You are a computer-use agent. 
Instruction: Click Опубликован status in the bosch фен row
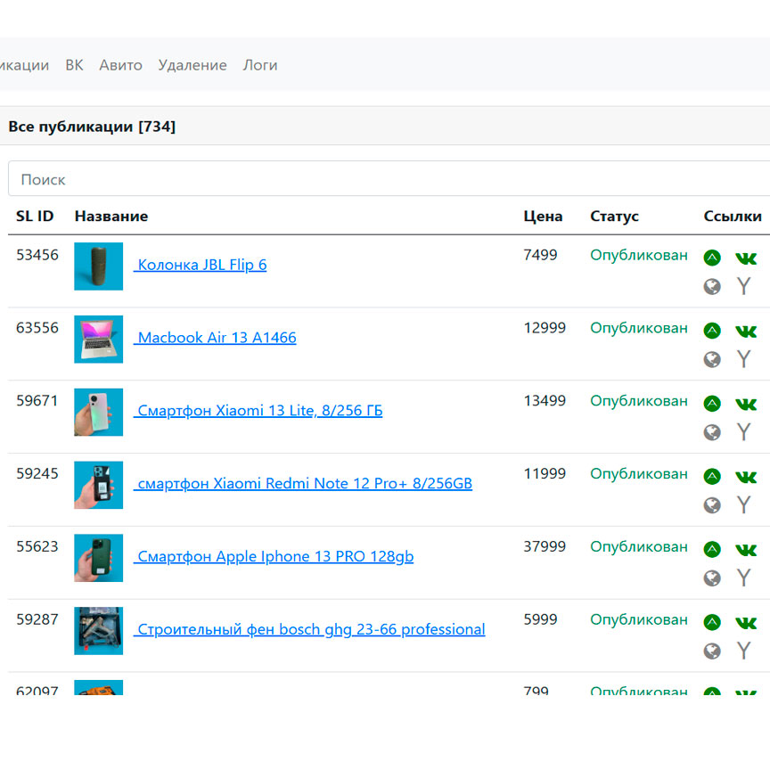point(639,619)
